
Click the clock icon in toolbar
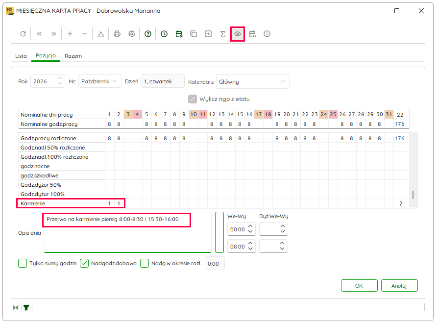click(164, 34)
